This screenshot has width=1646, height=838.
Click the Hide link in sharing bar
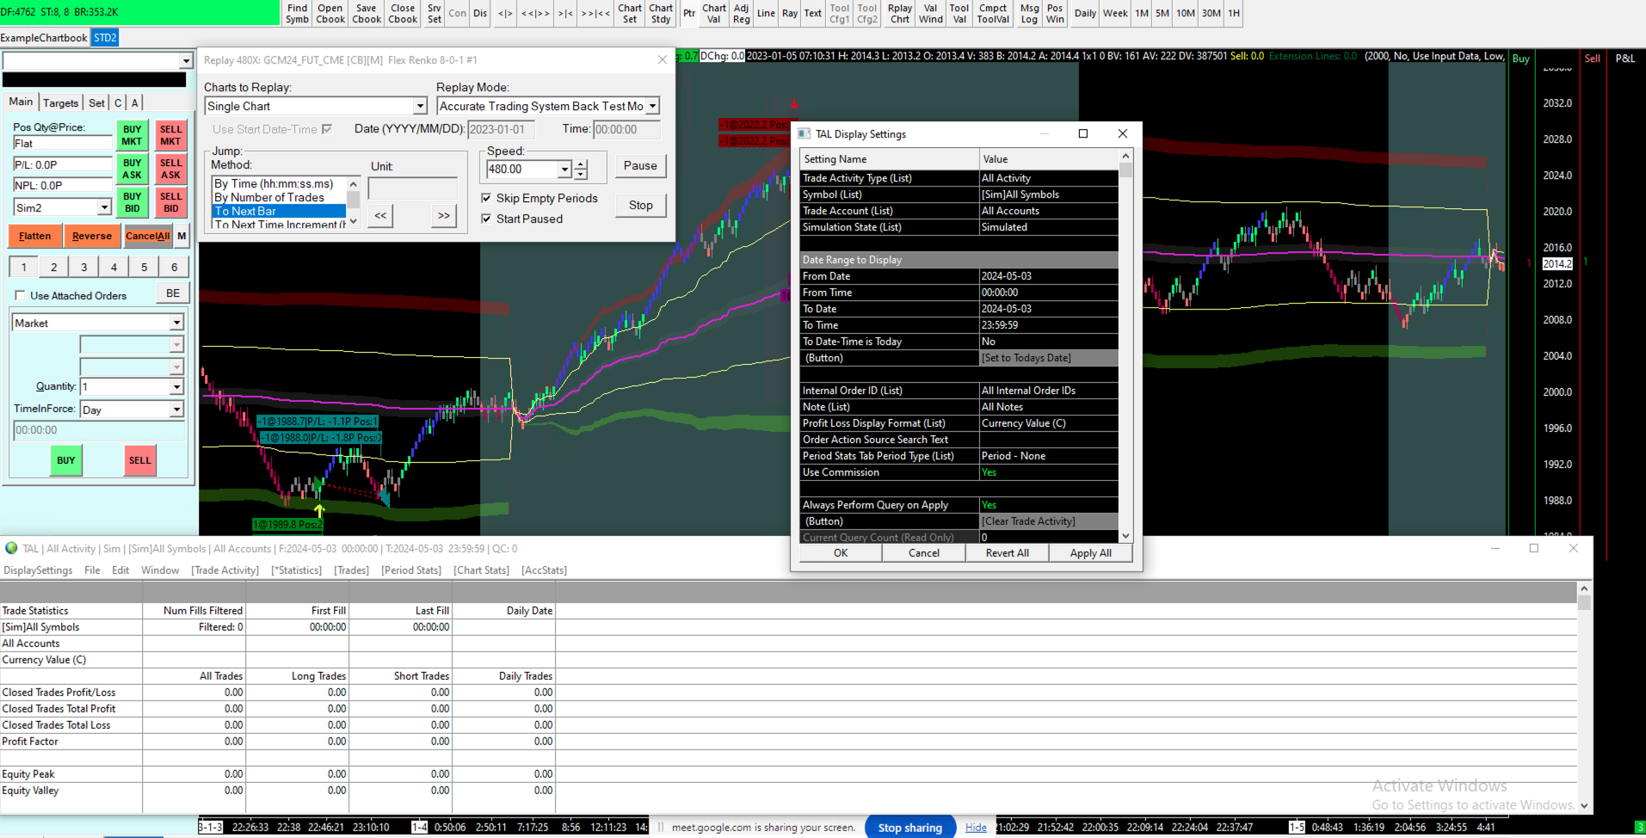(976, 828)
